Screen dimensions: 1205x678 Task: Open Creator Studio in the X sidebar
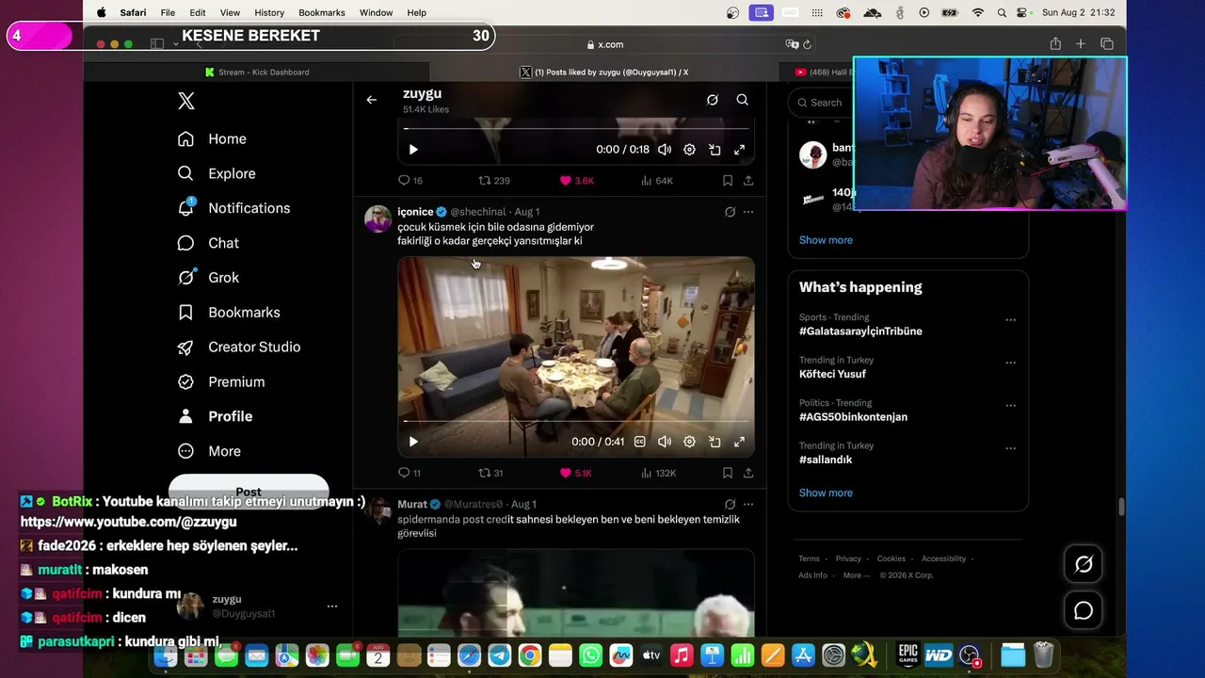tap(240, 347)
